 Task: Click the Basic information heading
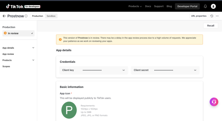(x=72, y=87)
